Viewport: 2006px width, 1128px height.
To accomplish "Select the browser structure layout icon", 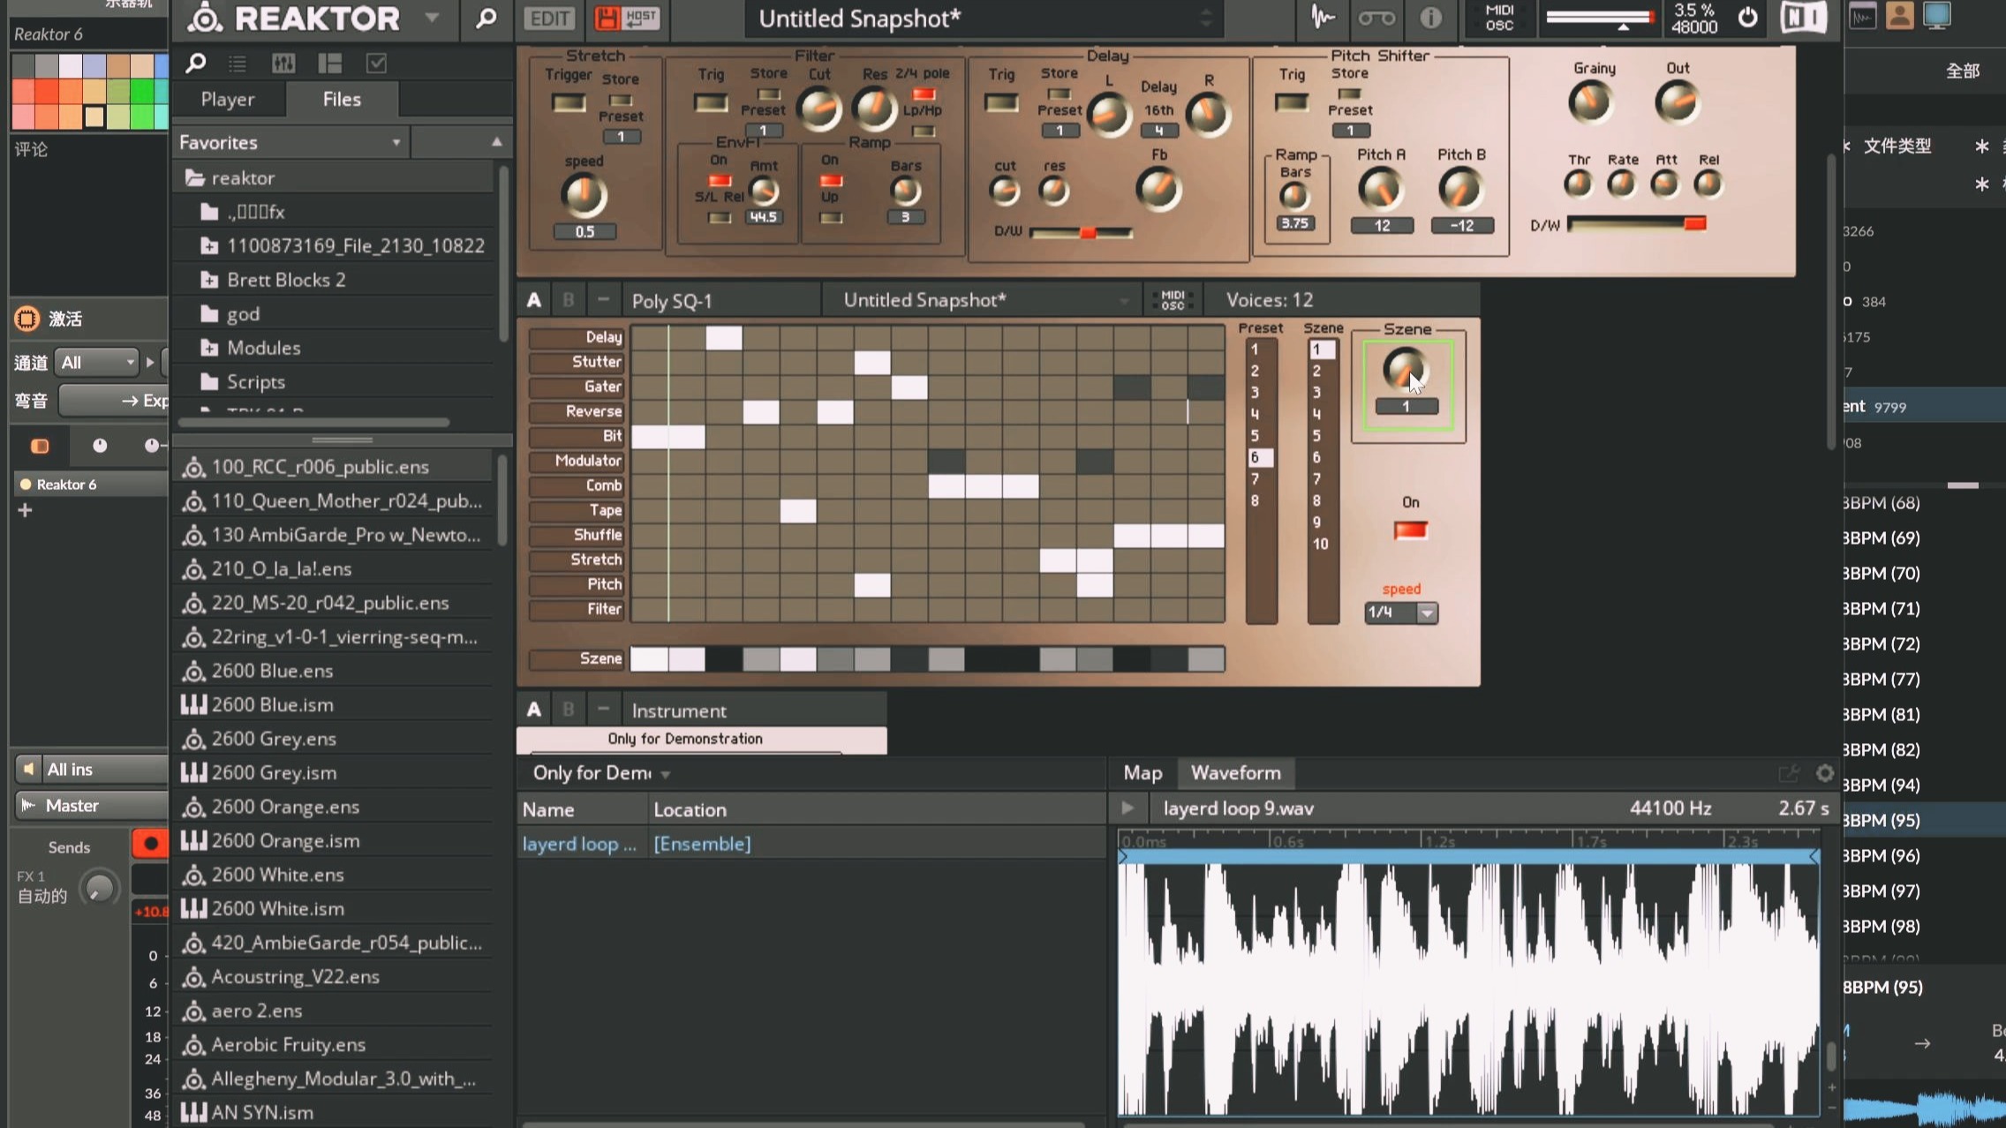I will pyautogui.click(x=330, y=64).
